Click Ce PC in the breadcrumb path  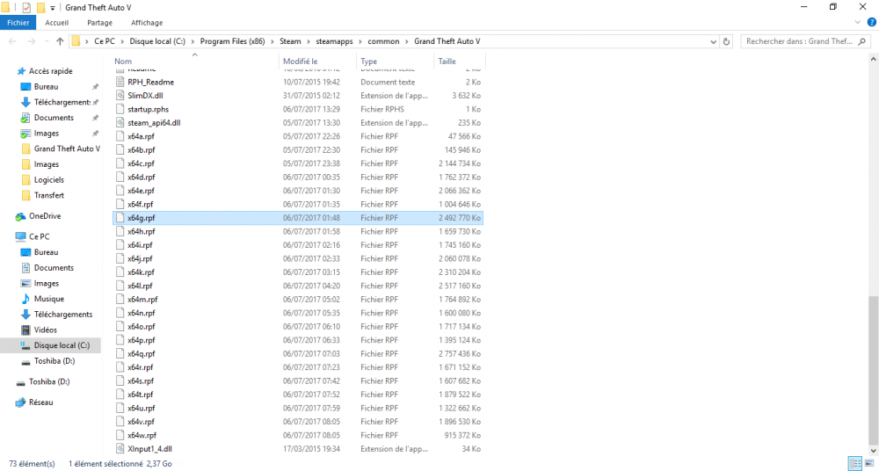105,41
